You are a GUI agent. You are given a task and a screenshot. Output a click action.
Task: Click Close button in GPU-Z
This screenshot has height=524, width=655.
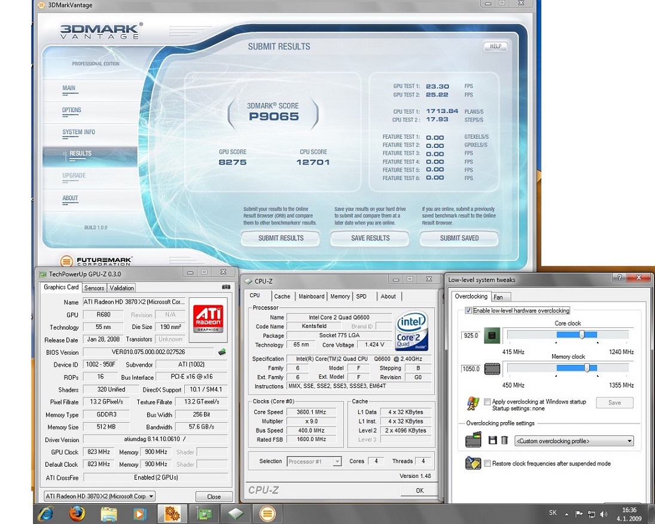[x=214, y=496]
